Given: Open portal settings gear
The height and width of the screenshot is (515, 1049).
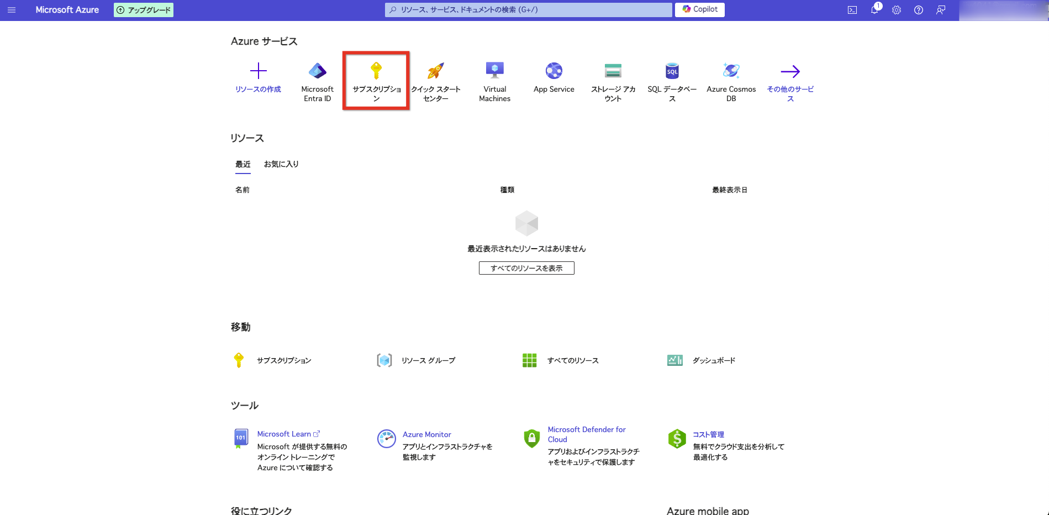Looking at the screenshot, I should pyautogui.click(x=897, y=10).
